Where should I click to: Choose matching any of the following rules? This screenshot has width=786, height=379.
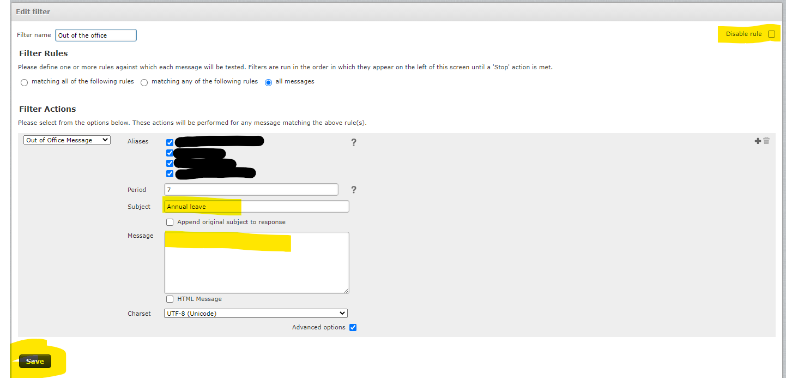(143, 82)
